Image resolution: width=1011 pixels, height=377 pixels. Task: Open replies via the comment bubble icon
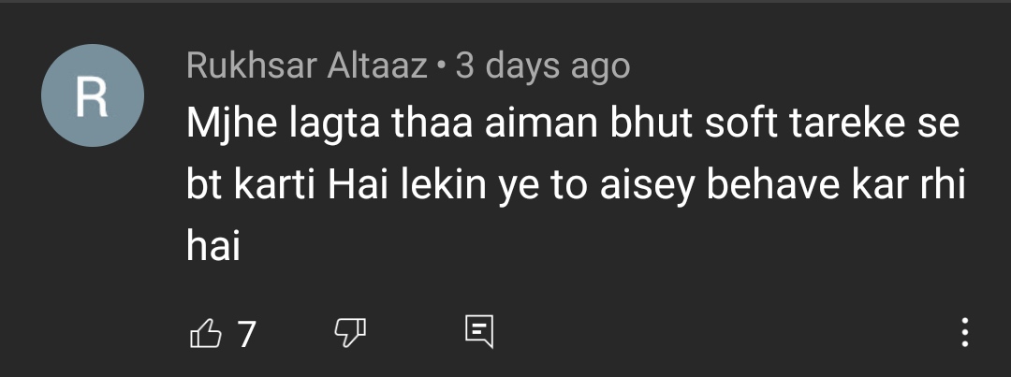click(479, 332)
